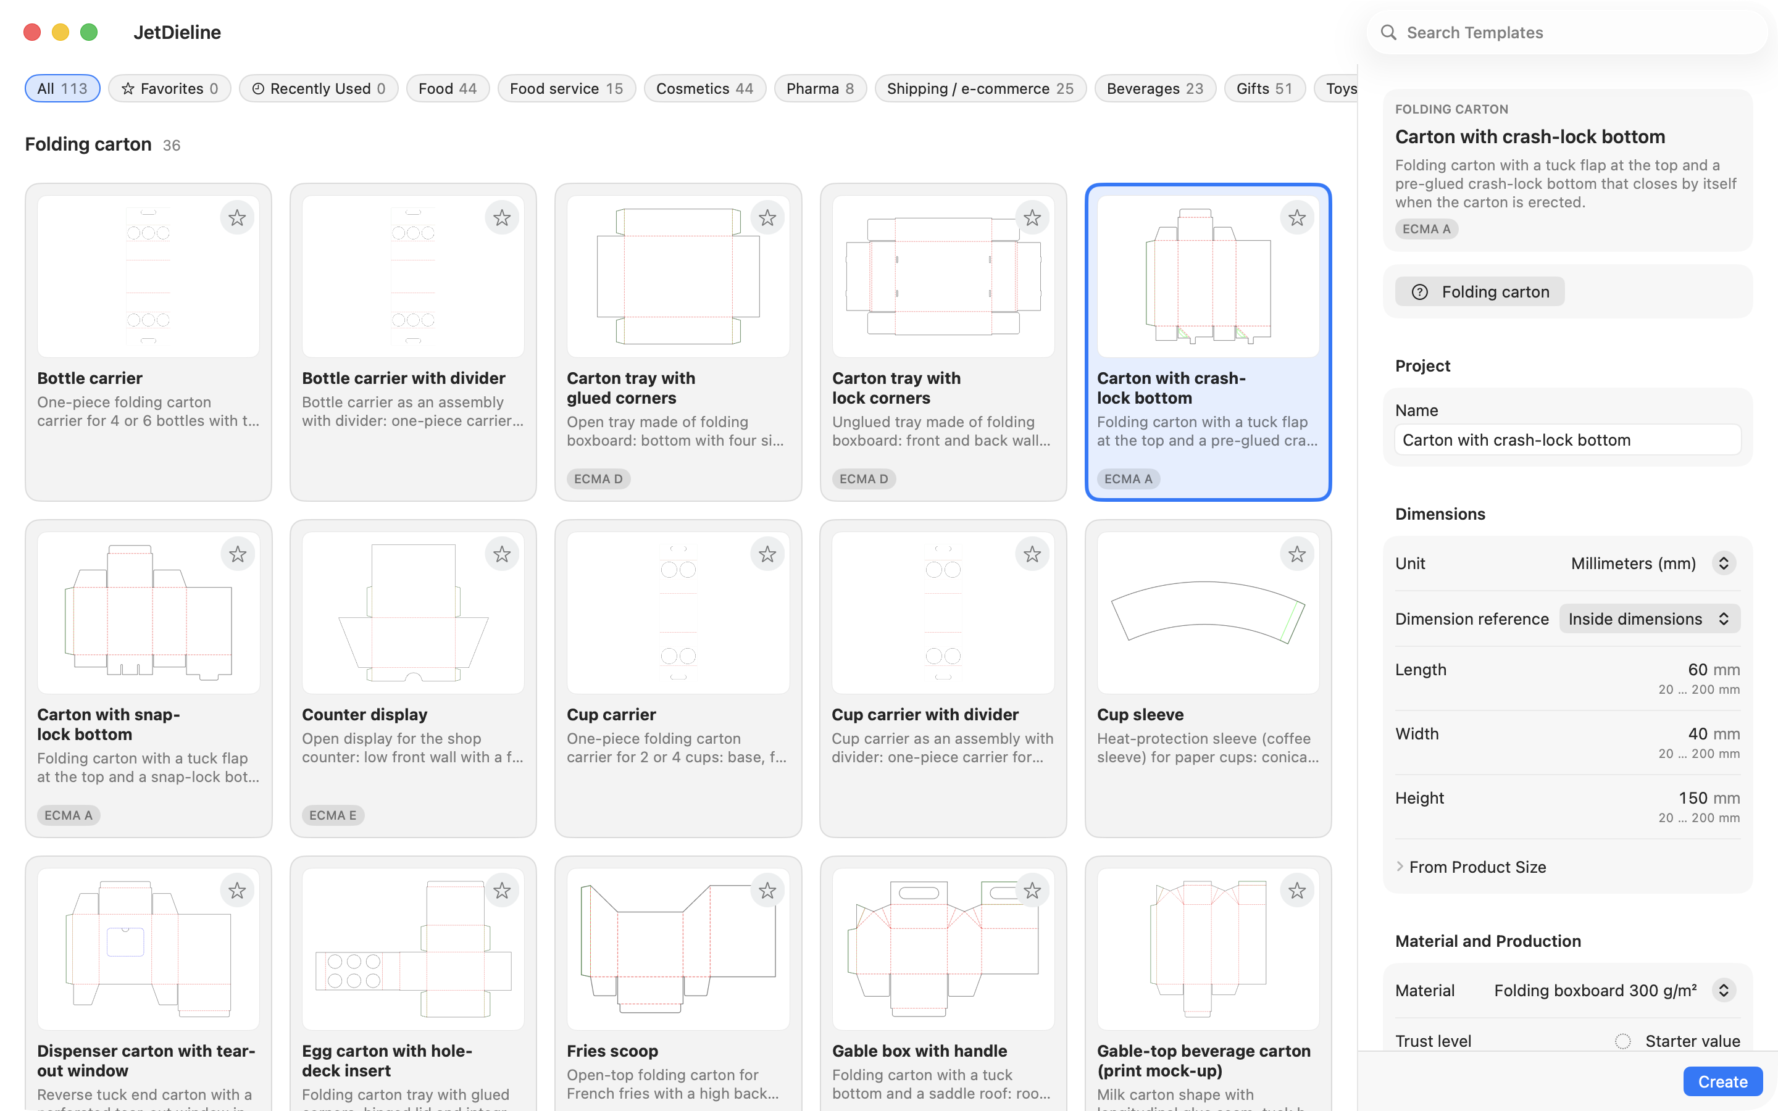Star the Cup sleeve template
This screenshot has height=1111, width=1778.
(x=1296, y=554)
